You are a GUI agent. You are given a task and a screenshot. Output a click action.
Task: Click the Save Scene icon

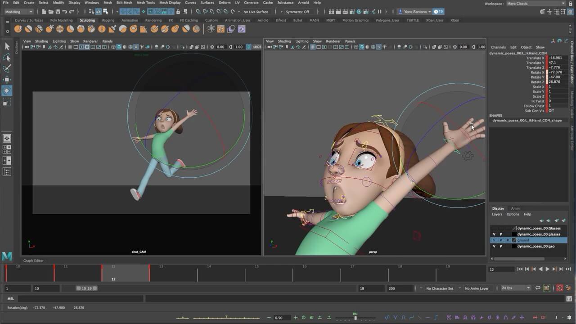(x=58, y=12)
